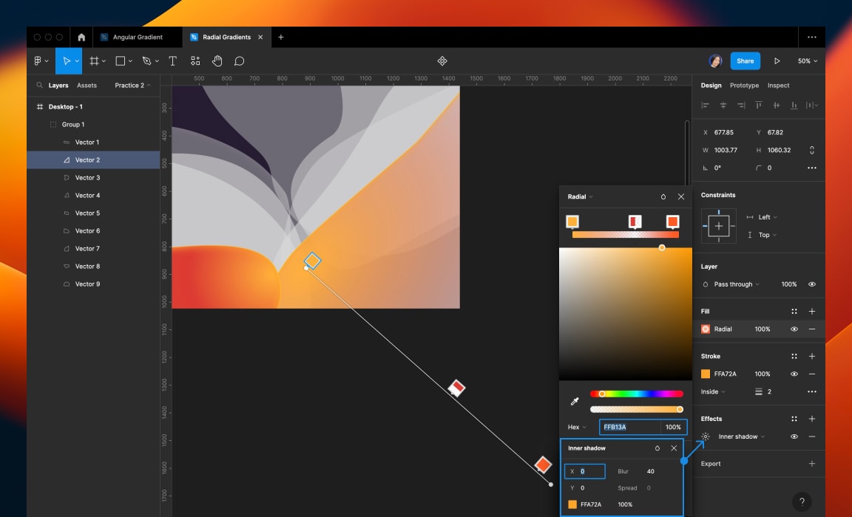852x517 pixels.
Task: Hide the Radial fill
Action: [x=794, y=329]
